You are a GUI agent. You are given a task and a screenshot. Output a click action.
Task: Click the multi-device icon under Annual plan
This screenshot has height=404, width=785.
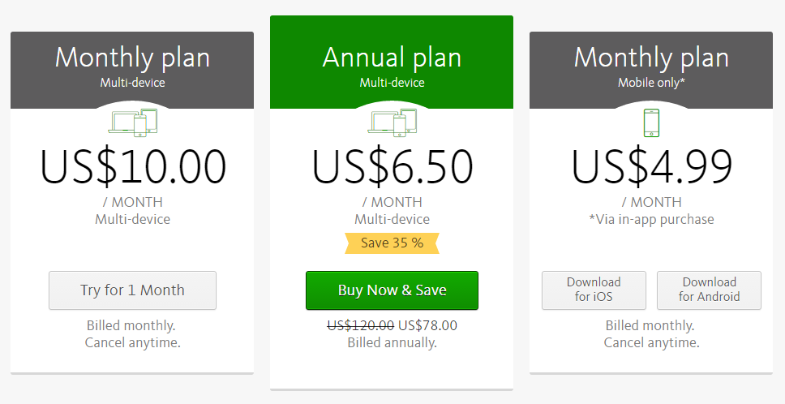click(x=392, y=122)
